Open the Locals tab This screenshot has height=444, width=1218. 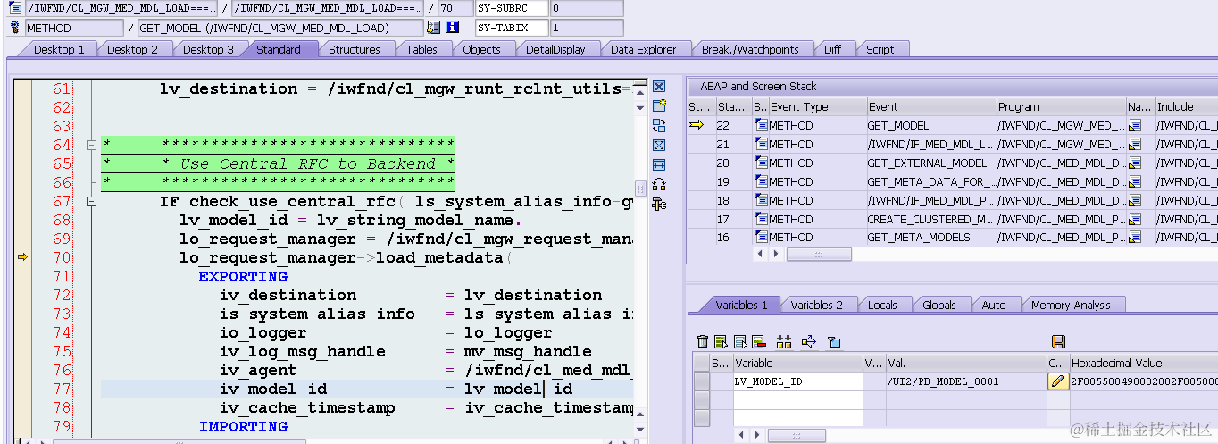(882, 305)
